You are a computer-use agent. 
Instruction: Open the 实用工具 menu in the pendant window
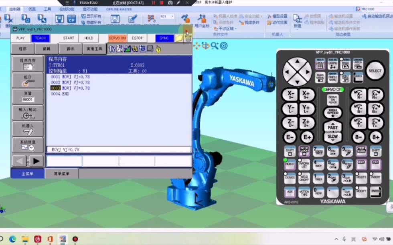(x=94, y=48)
